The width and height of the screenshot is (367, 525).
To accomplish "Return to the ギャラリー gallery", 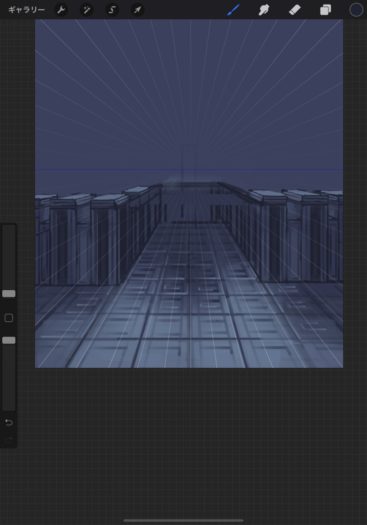I will [x=27, y=10].
